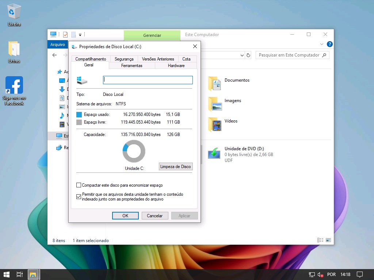Click the Properties checkmark quick access icon

click(65, 35)
